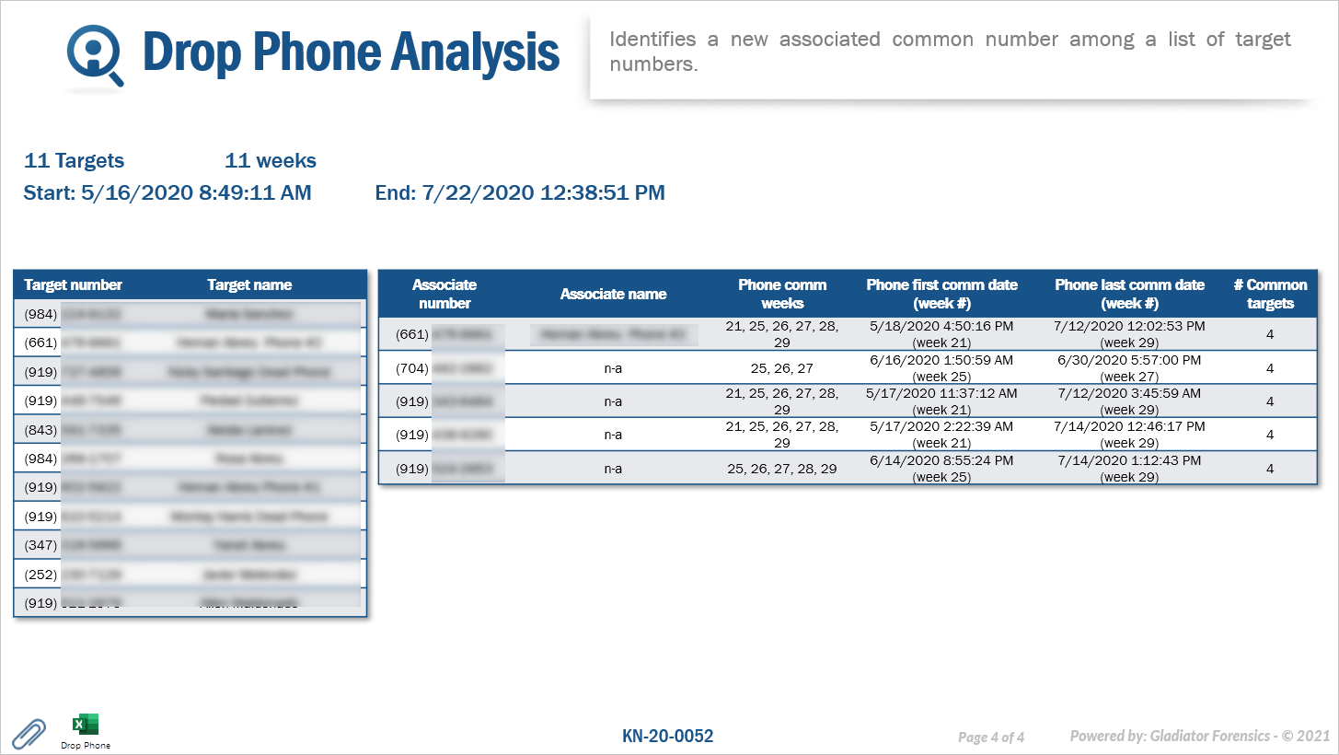The width and height of the screenshot is (1339, 755).
Task: Click the 6/16/2020 1:50:59 AM first comm date
Action: click(x=941, y=361)
